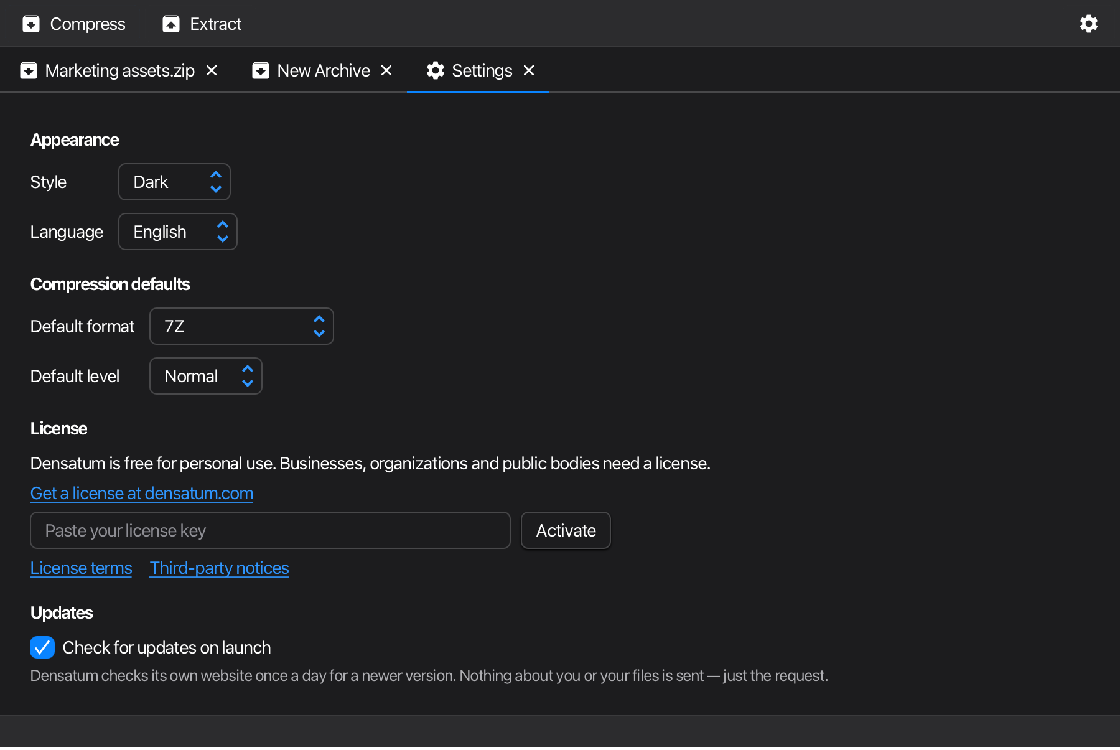
Task: Uncheck Check for updates on launch
Action: pyautogui.click(x=42, y=647)
